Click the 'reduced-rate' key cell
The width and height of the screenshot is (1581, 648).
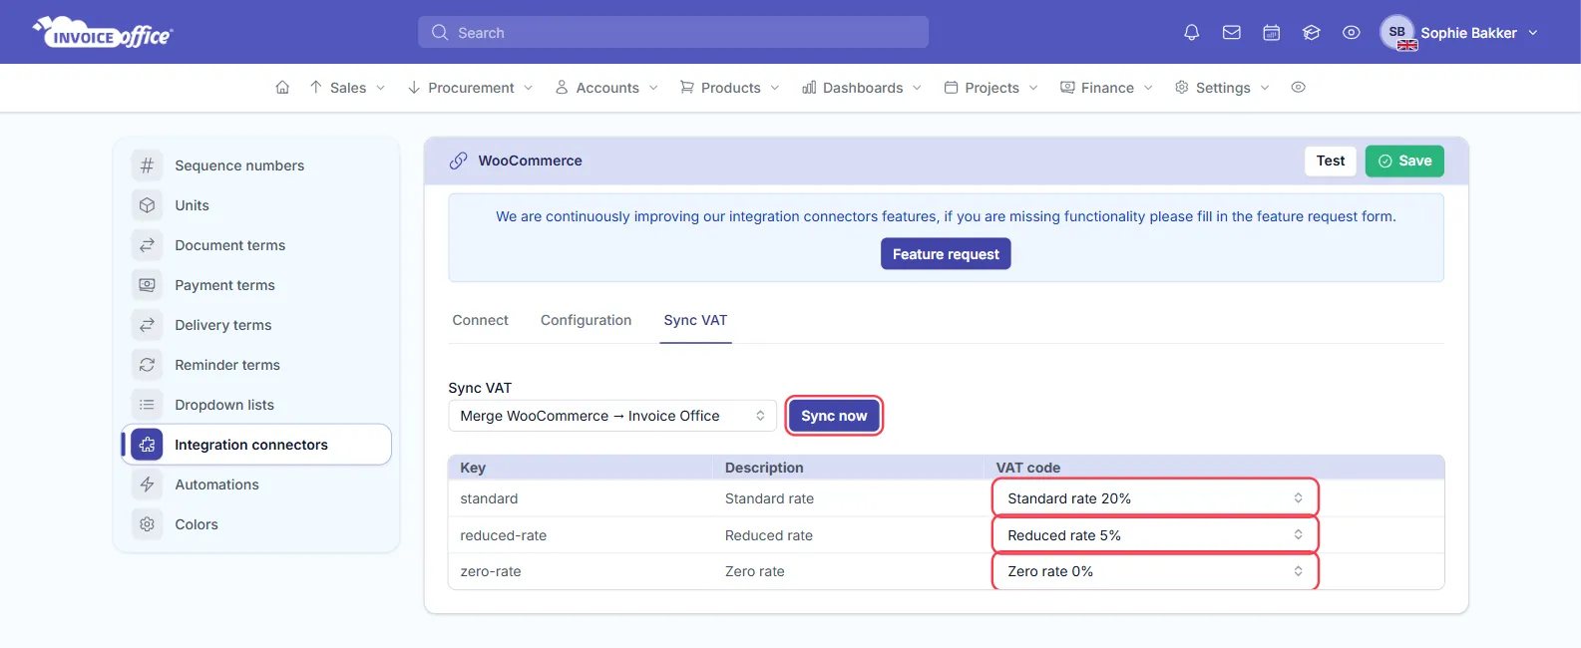coord(503,535)
